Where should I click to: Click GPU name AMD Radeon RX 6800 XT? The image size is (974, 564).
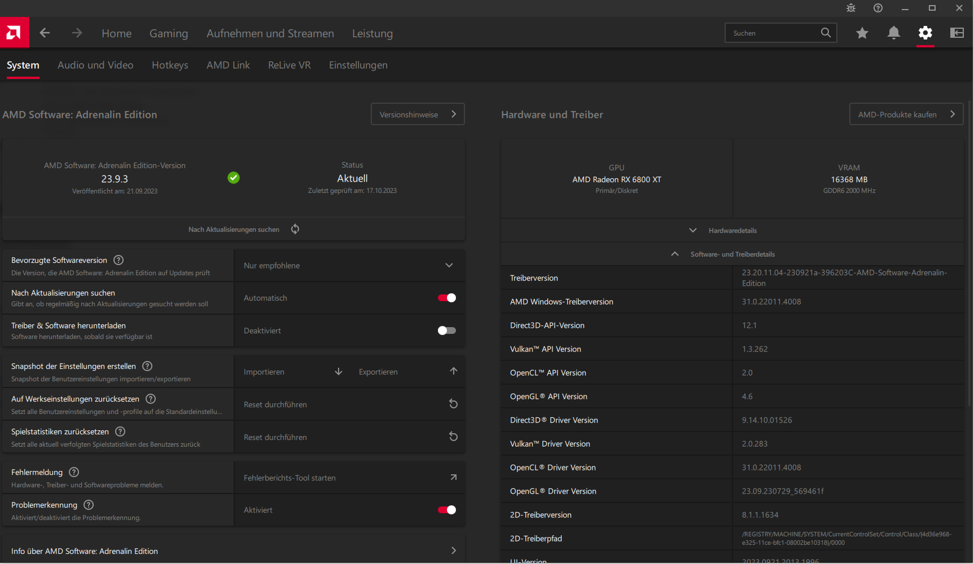[x=617, y=179]
